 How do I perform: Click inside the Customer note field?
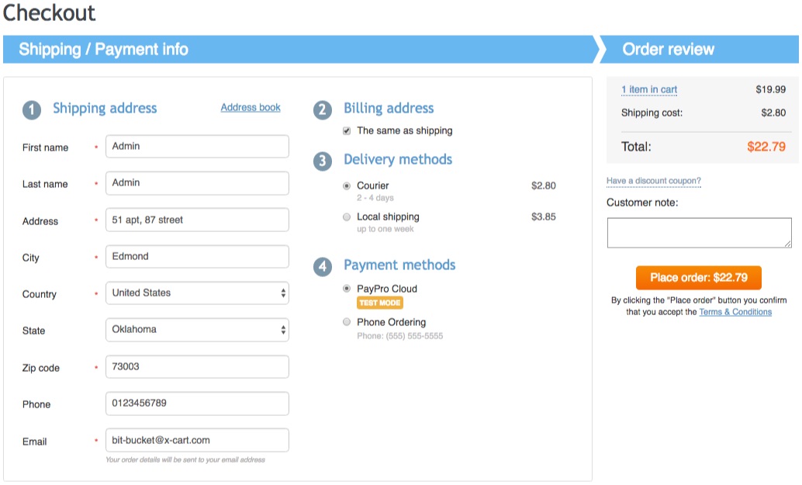click(698, 231)
